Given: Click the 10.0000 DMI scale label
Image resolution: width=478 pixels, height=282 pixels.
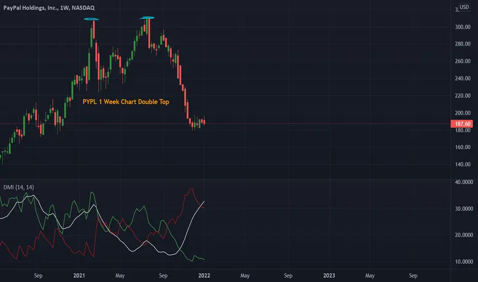Looking at the screenshot, I should coord(464,261).
